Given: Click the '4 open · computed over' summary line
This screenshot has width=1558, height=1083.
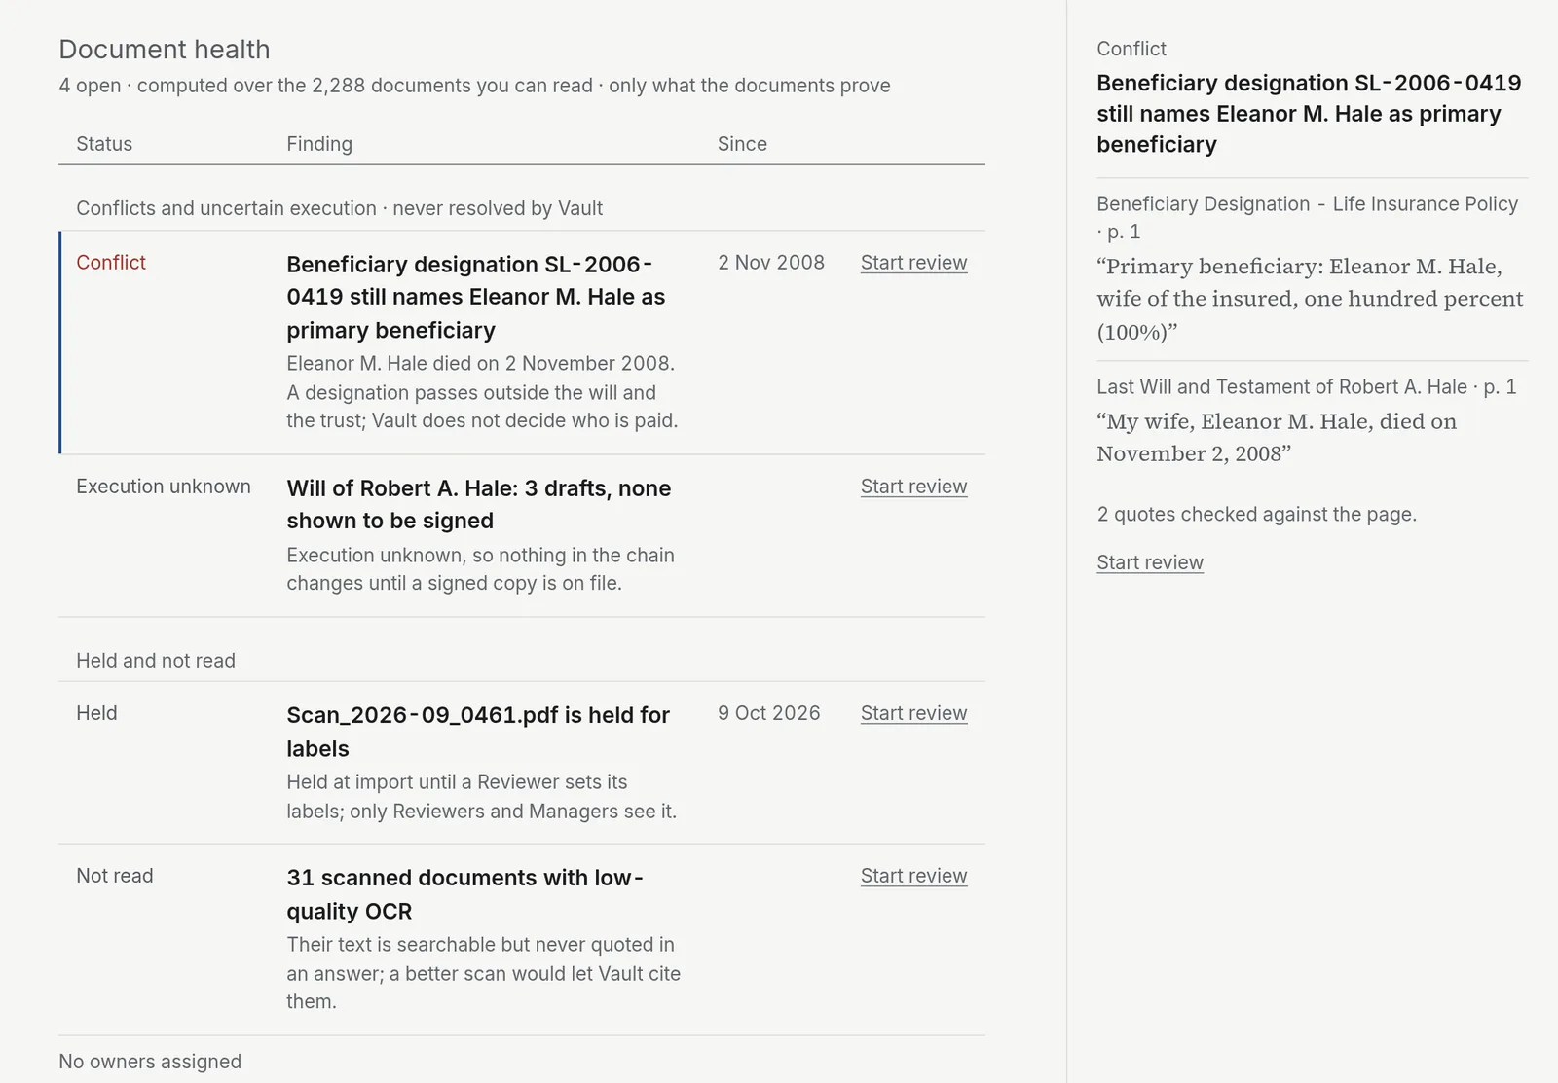Looking at the screenshot, I should click(x=474, y=86).
